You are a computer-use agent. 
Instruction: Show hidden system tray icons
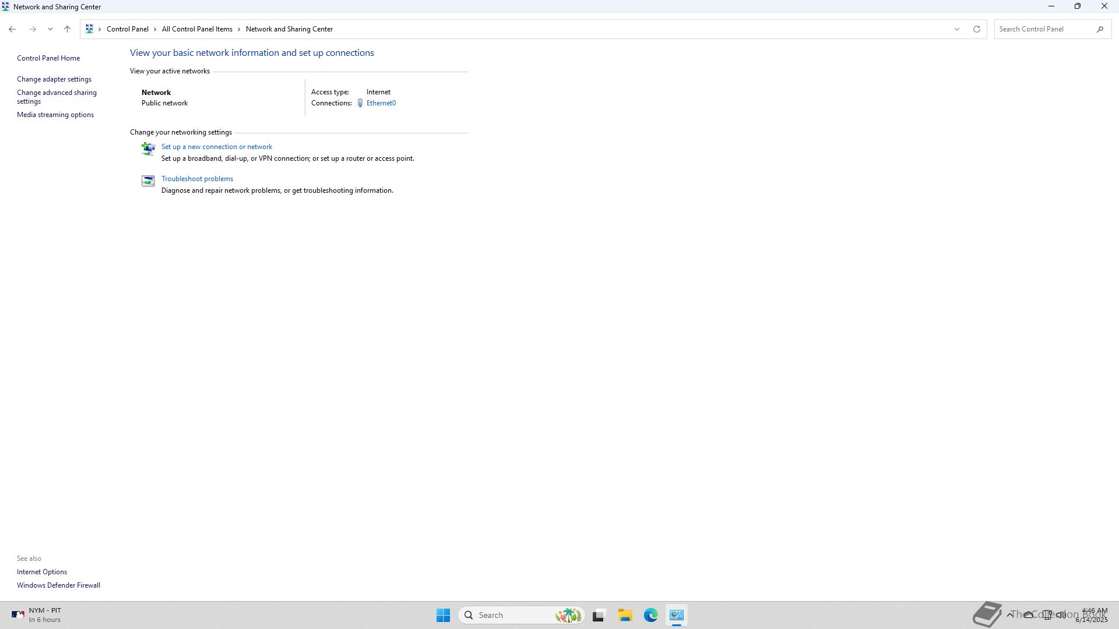pyautogui.click(x=1009, y=615)
